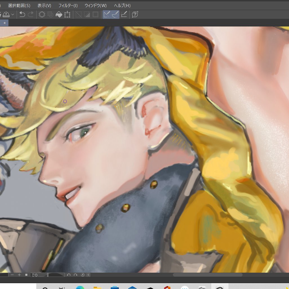Image resolution: width=289 pixels, height=289 pixels.
Task: Click the save/export tray icon
Action: (6, 14)
